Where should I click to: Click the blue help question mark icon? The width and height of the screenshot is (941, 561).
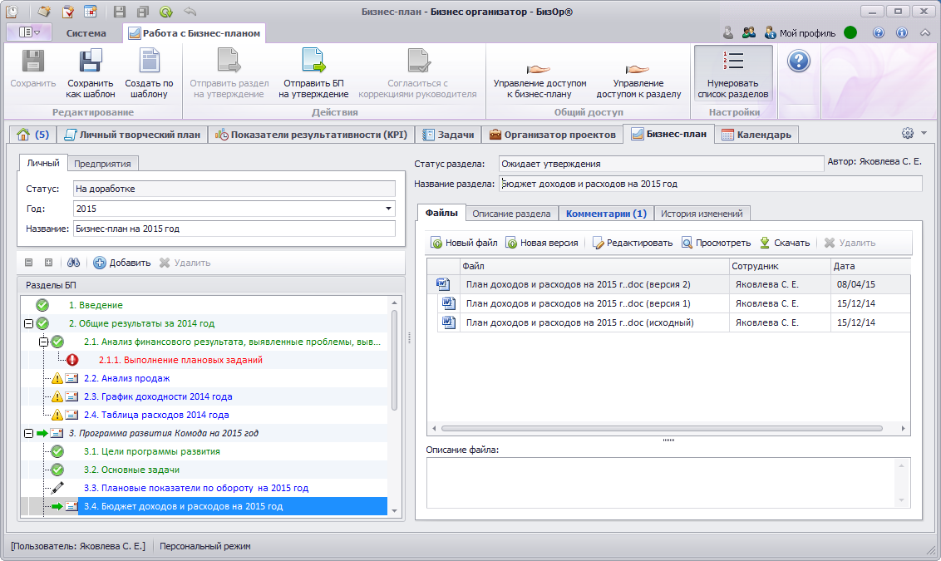798,62
